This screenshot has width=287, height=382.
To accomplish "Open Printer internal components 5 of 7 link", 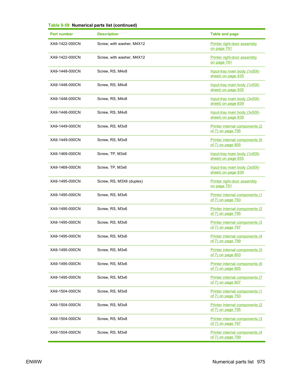I will pyautogui.click(x=236, y=253).
